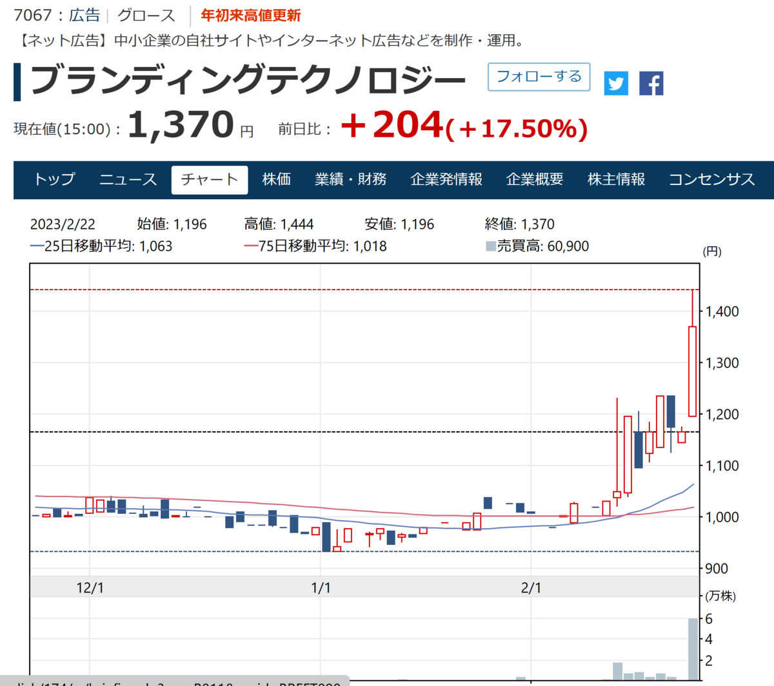This screenshot has width=774, height=686.
Task: Click the 2/1 date axis label
Action: click(x=531, y=588)
